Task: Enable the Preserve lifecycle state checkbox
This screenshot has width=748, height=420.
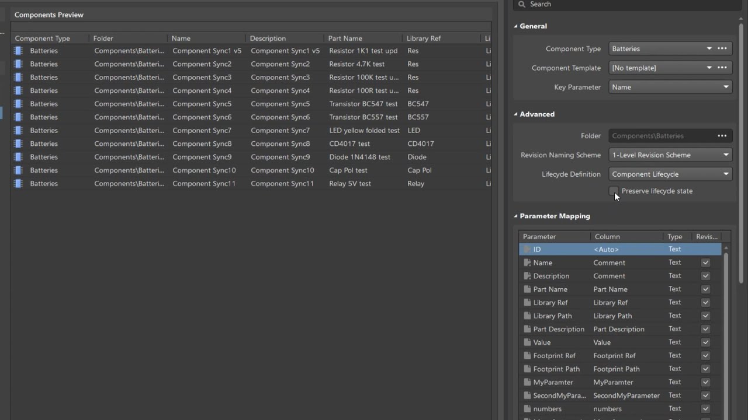Action: [614, 191]
